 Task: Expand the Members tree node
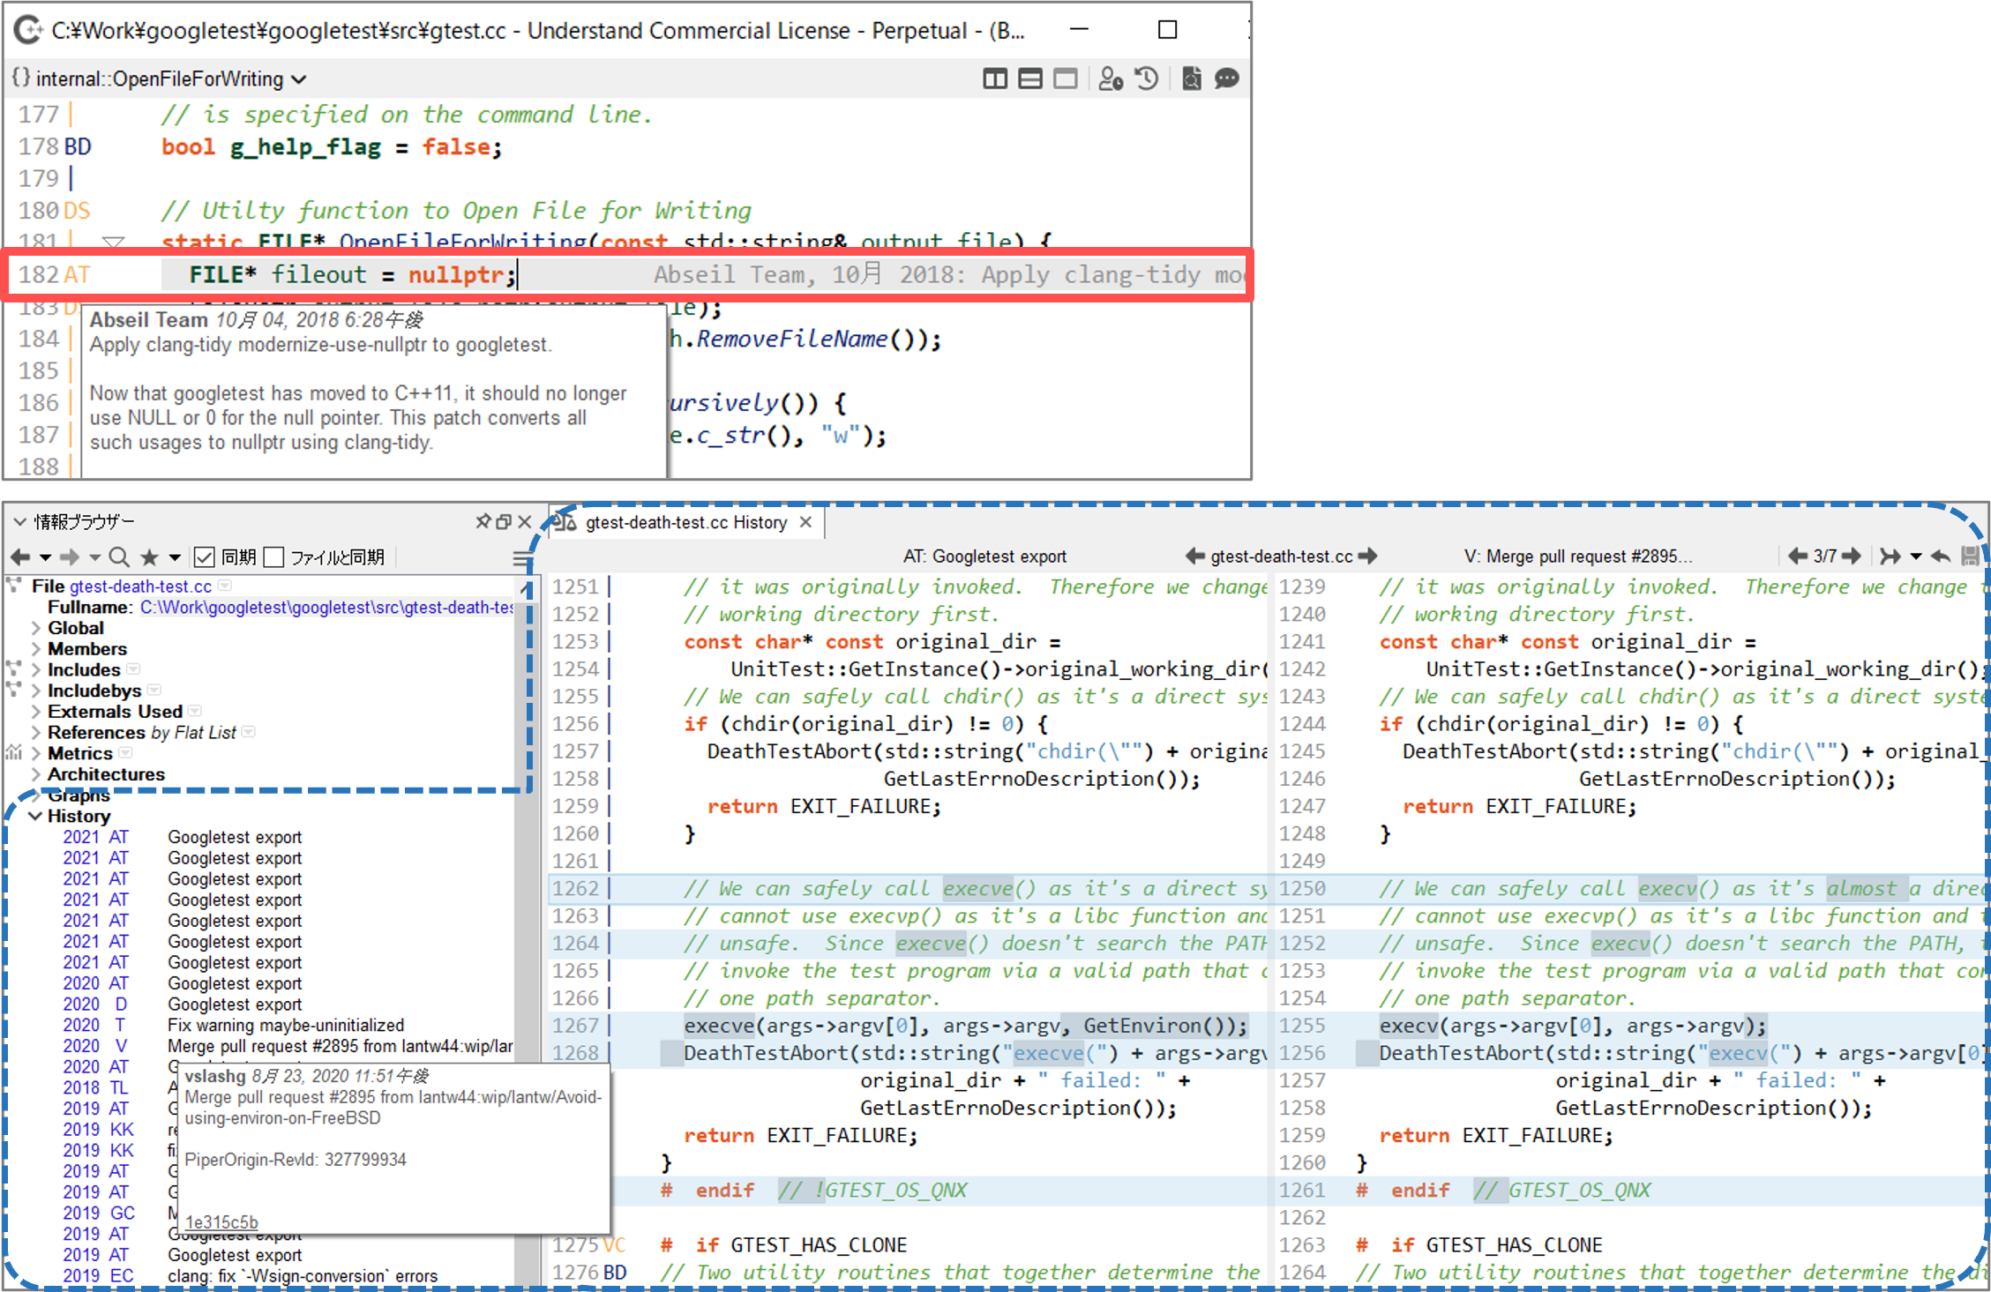coord(36,649)
